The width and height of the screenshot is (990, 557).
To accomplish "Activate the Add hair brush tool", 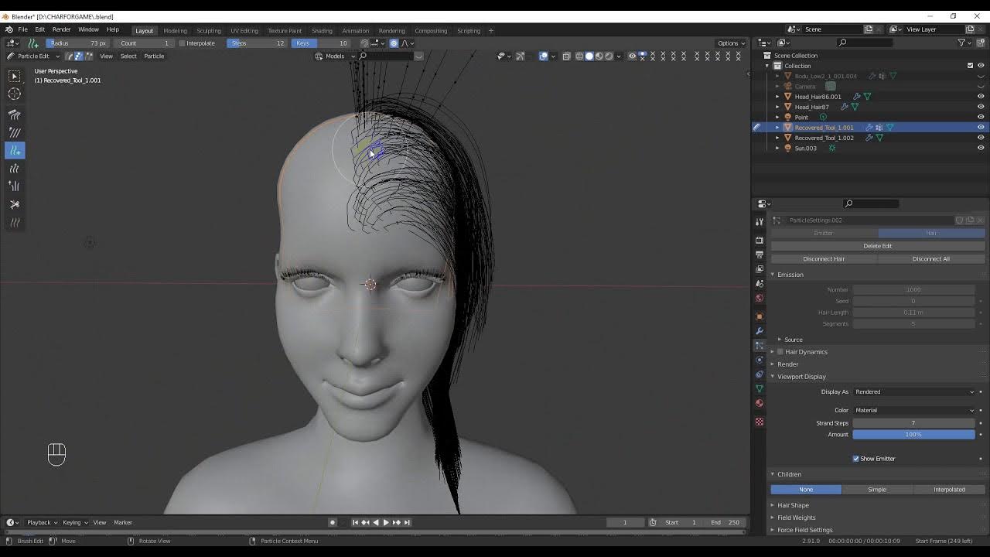I will [x=15, y=150].
